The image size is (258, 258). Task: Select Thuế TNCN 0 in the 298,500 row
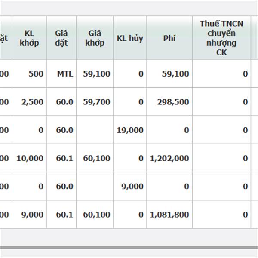(x=221, y=101)
